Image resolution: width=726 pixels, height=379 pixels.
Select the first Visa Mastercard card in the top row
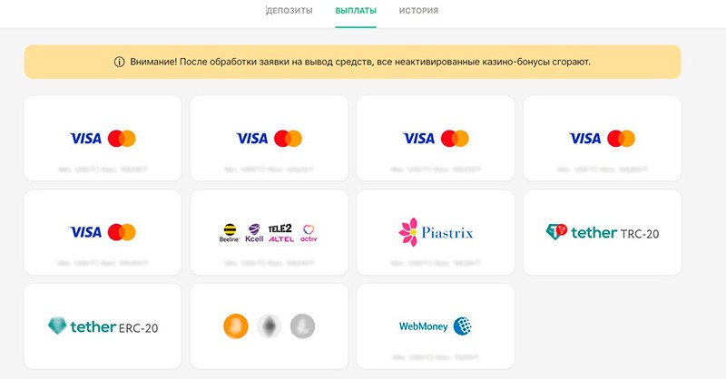tap(103, 139)
